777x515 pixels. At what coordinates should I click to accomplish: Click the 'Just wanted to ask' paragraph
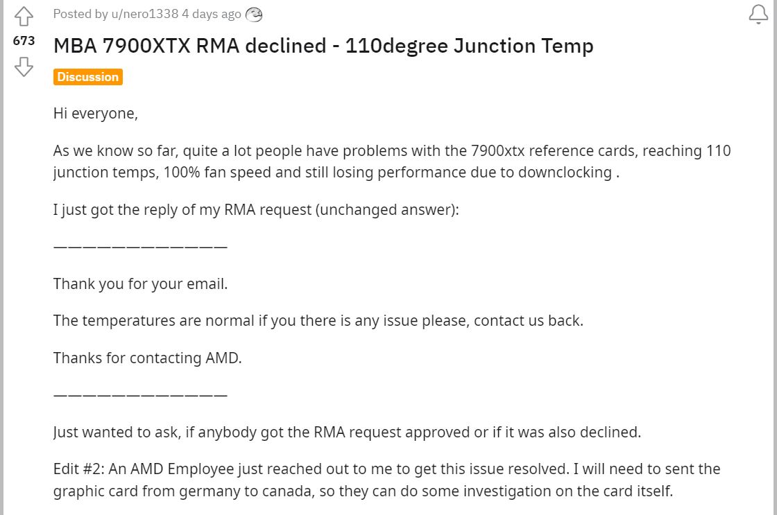347,433
